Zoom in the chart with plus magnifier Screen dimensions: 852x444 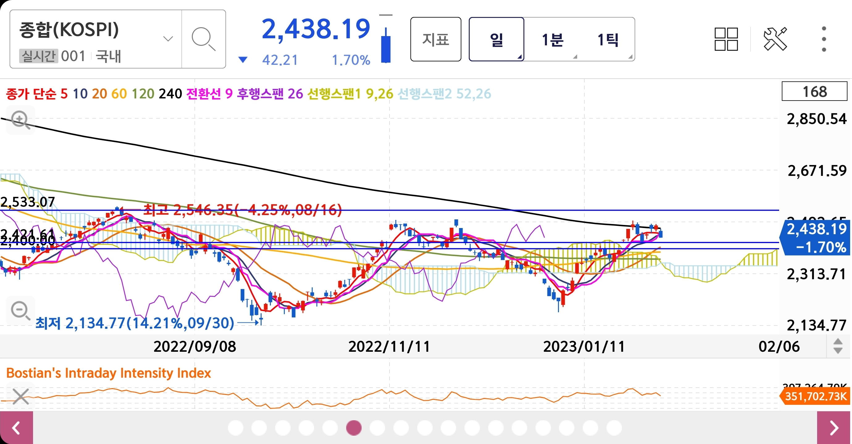coord(20,120)
